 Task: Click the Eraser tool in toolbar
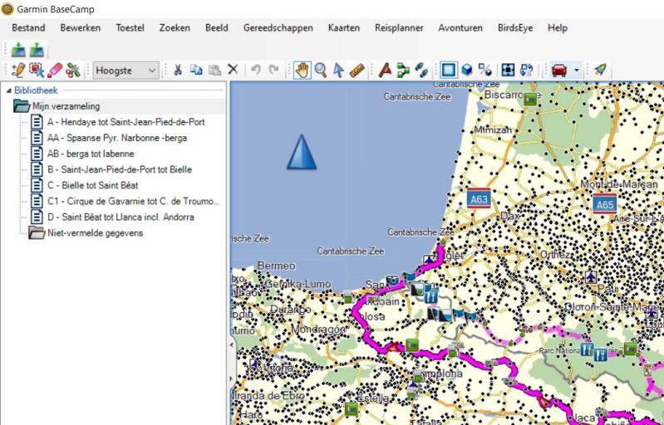pos(55,71)
